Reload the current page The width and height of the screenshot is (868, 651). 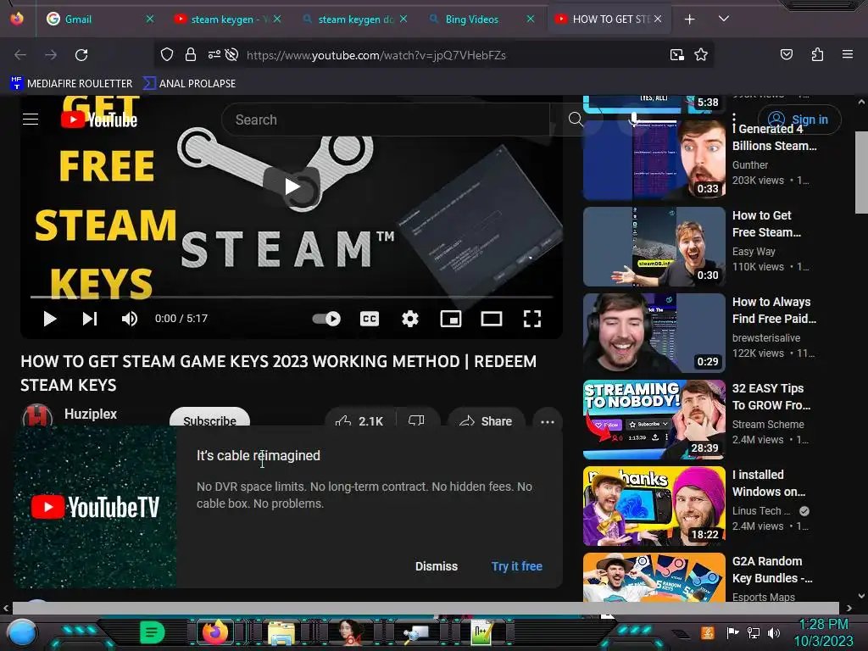tap(81, 55)
